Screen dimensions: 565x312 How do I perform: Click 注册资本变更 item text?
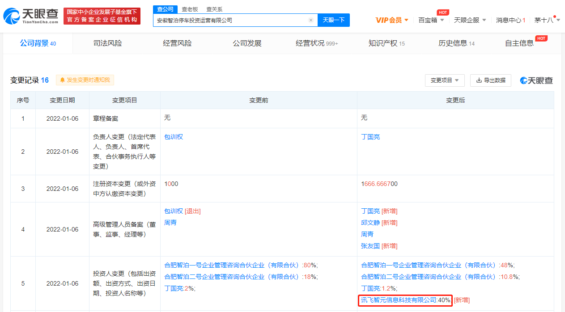click(x=125, y=189)
